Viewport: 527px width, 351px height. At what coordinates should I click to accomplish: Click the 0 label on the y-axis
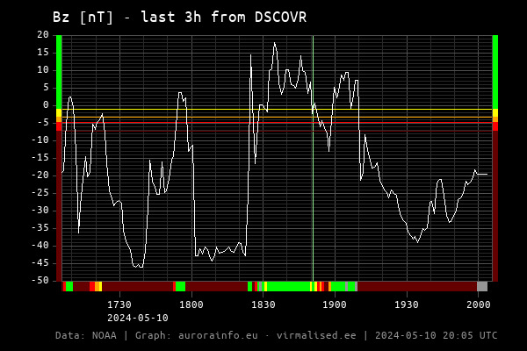46,105
